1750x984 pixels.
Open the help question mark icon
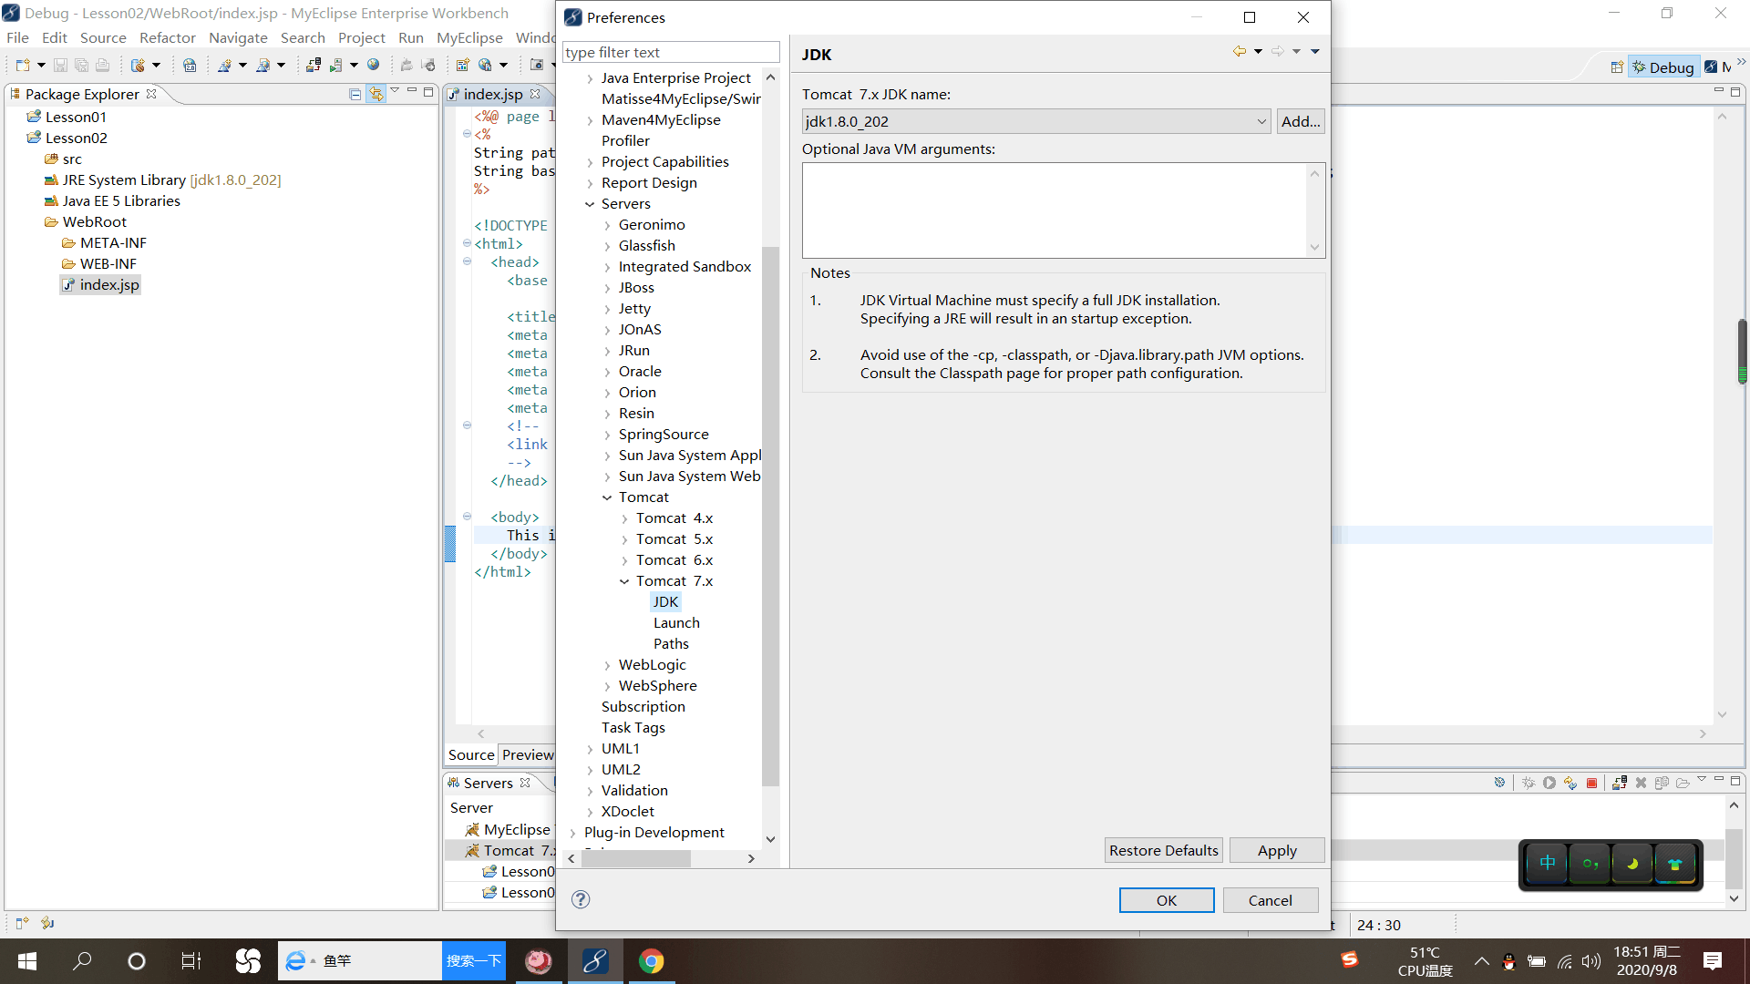581,899
